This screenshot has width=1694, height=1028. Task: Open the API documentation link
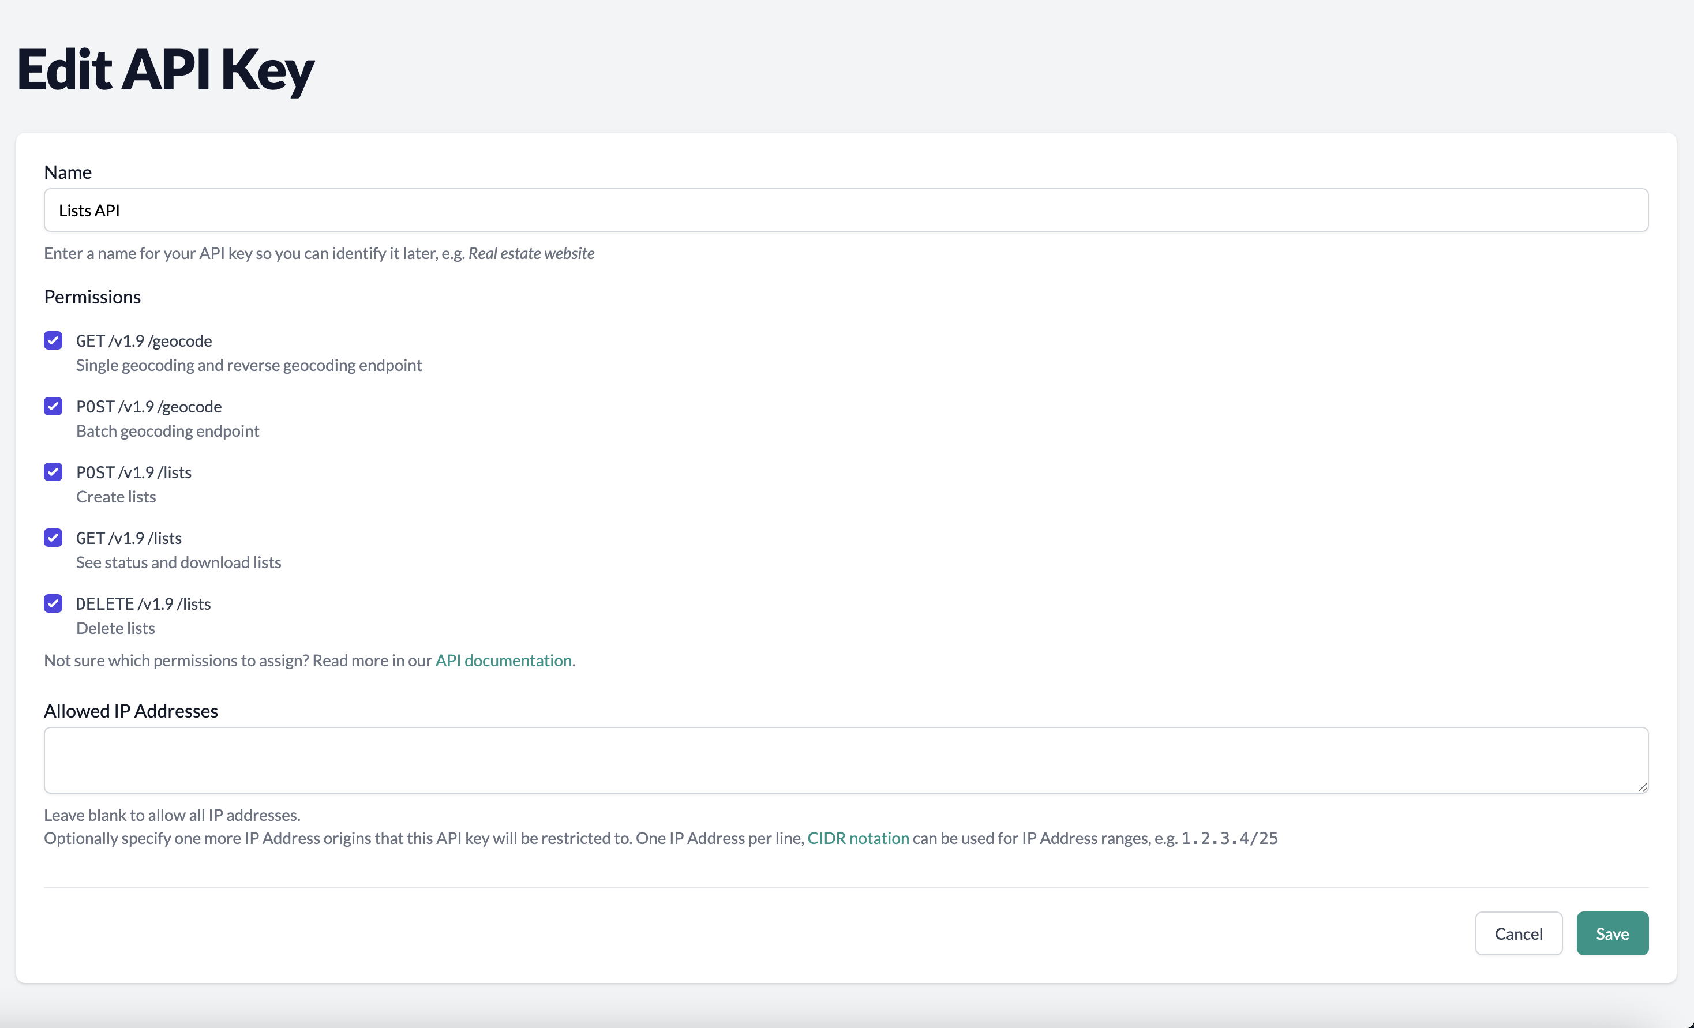pyautogui.click(x=504, y=661)
